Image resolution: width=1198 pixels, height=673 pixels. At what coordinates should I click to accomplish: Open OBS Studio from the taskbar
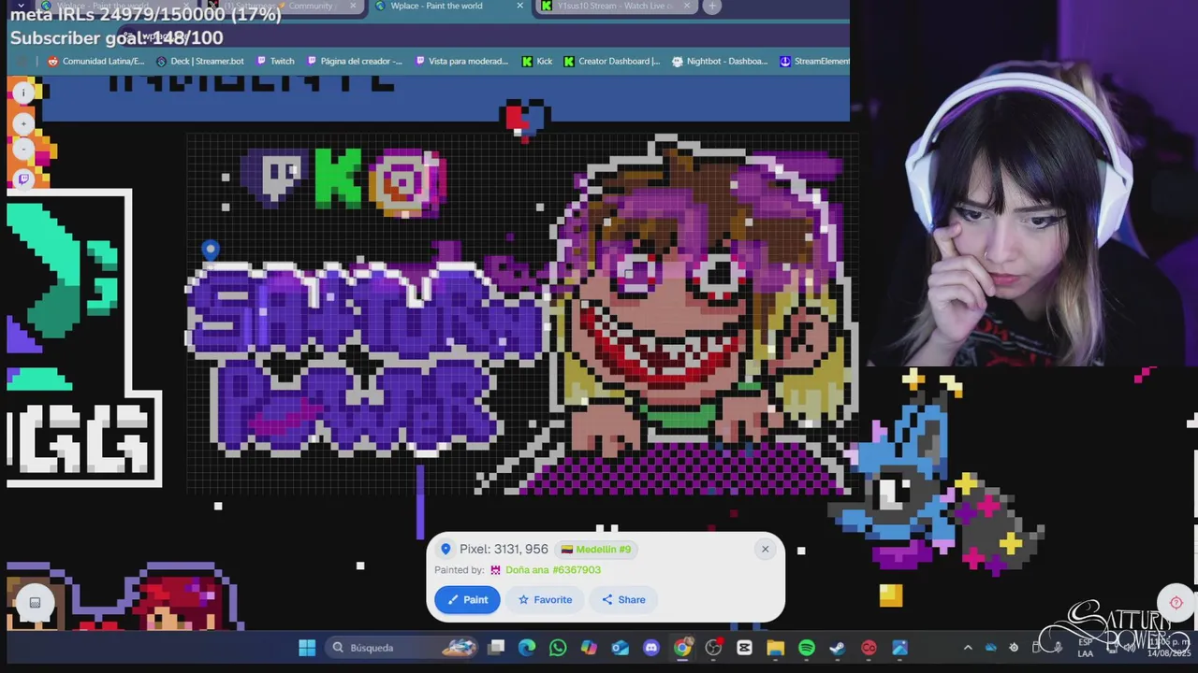(x=713, y=647)
